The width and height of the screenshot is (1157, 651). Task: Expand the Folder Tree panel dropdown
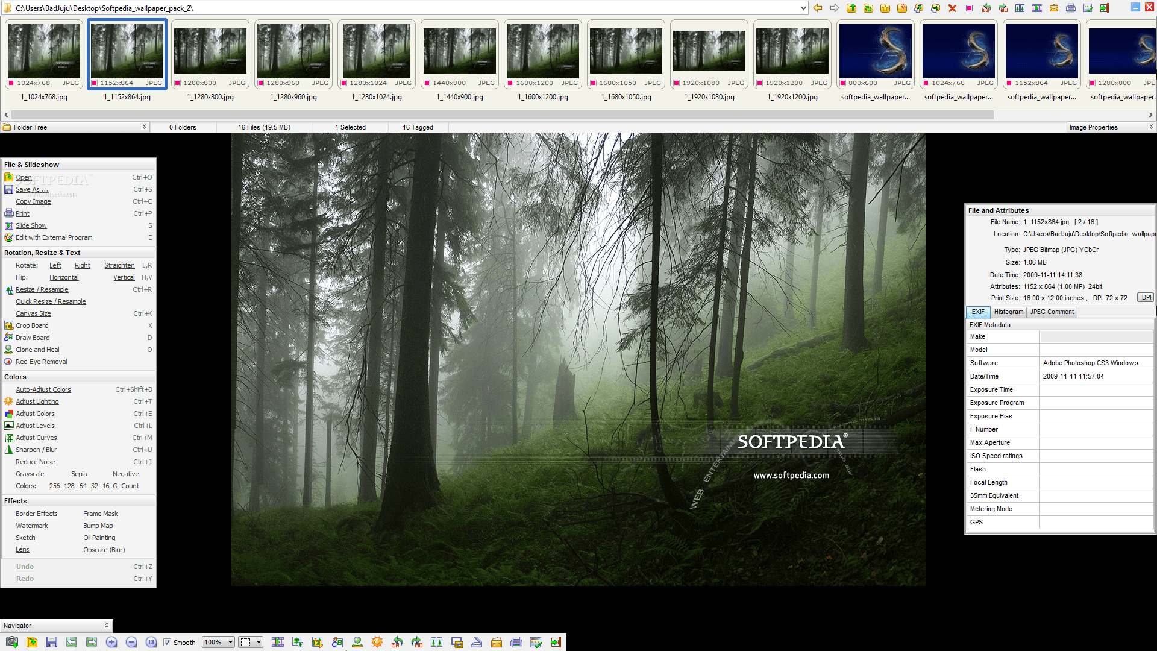coord(143,127)
